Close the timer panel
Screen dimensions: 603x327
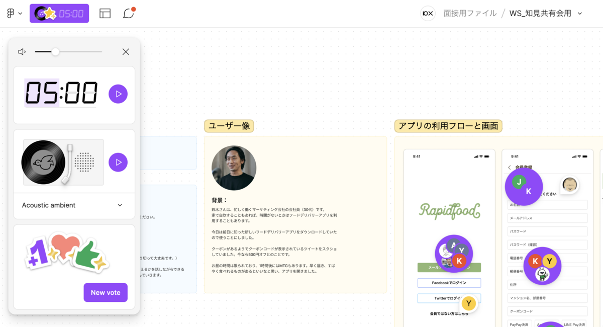[126, 52]
